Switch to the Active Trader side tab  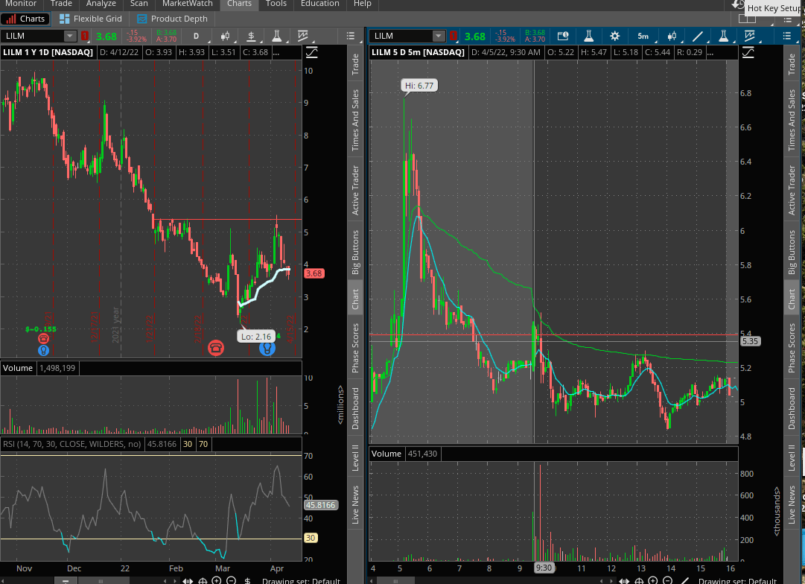pos(355,190)
